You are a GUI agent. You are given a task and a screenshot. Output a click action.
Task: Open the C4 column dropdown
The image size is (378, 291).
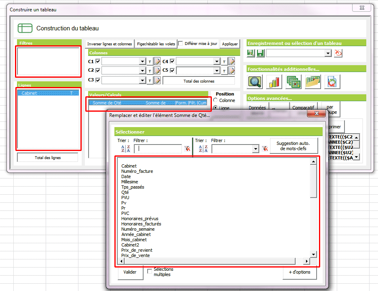coord(217,62)
